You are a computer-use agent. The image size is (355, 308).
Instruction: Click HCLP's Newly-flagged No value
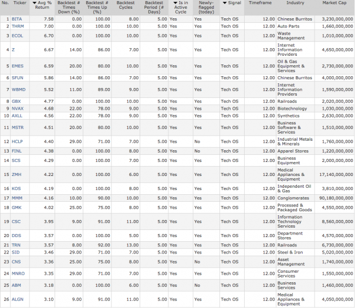197,141
